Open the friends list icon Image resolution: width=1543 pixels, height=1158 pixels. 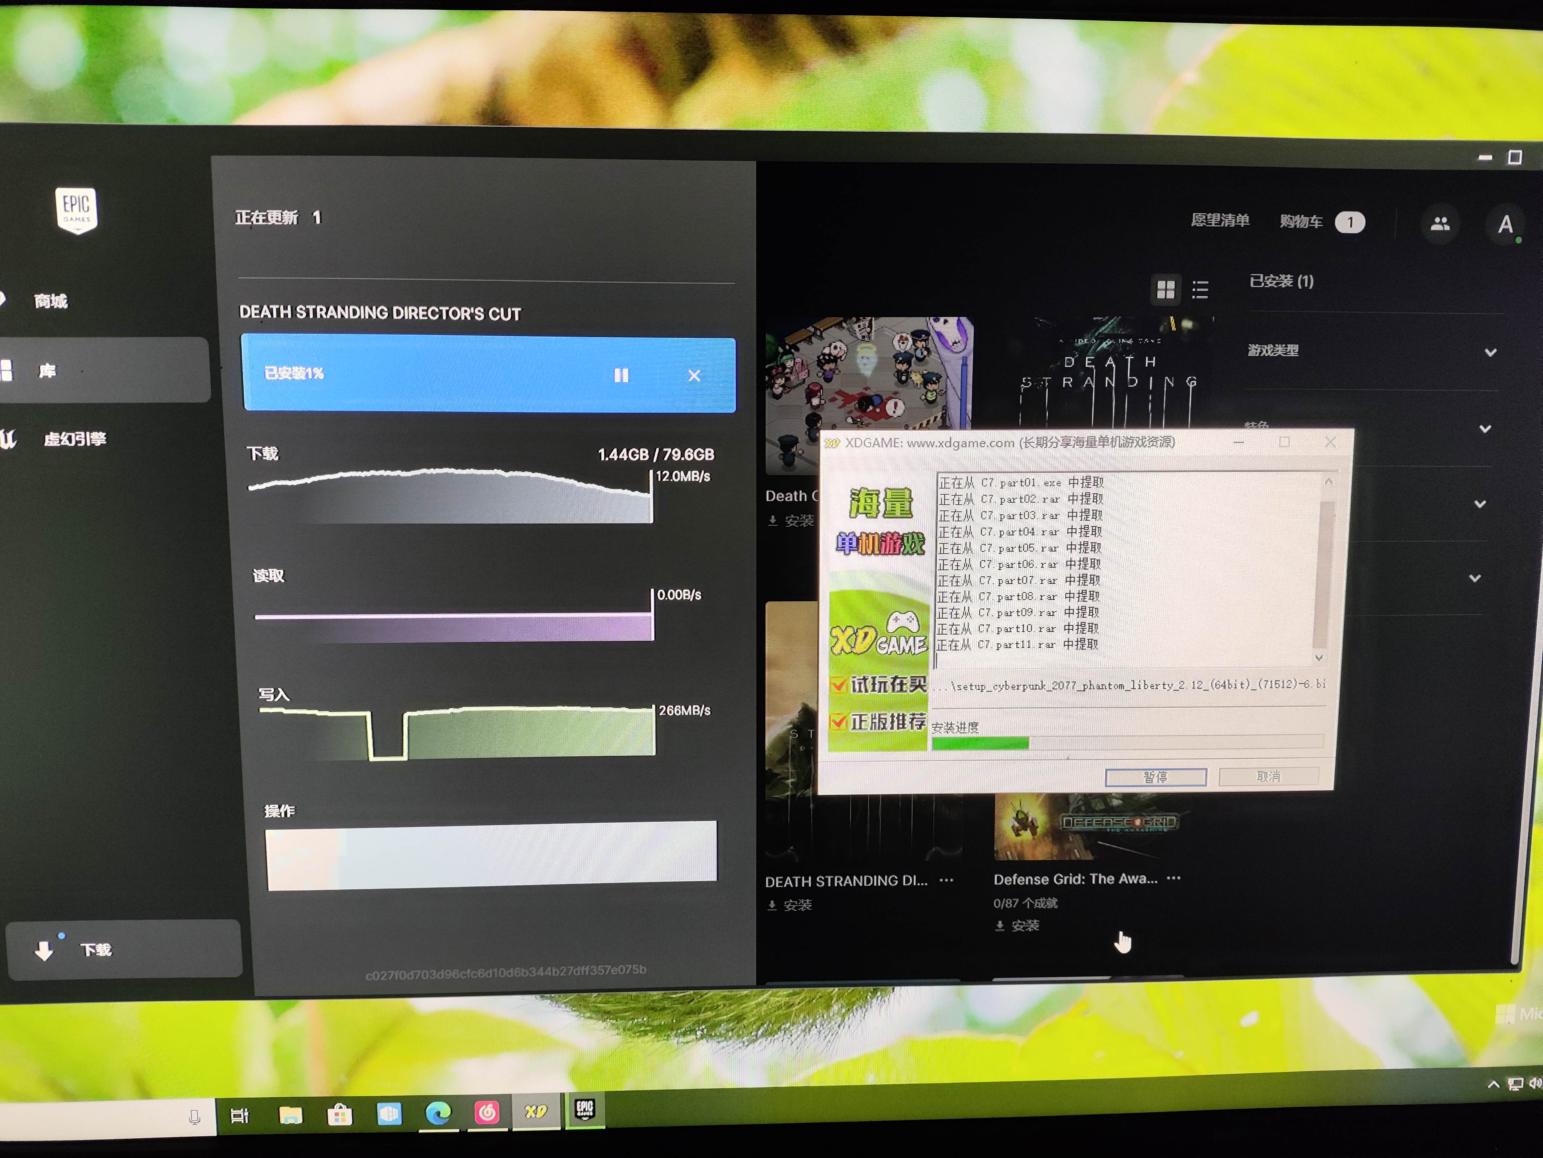point(1440,224)
